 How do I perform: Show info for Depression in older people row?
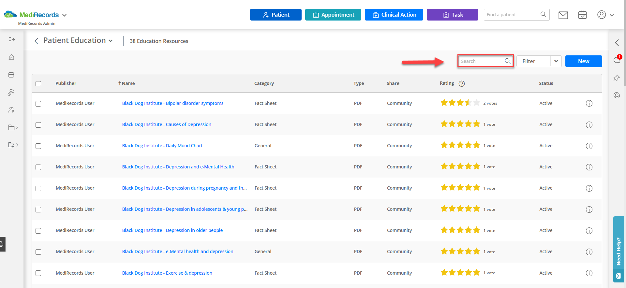[589, 231]
